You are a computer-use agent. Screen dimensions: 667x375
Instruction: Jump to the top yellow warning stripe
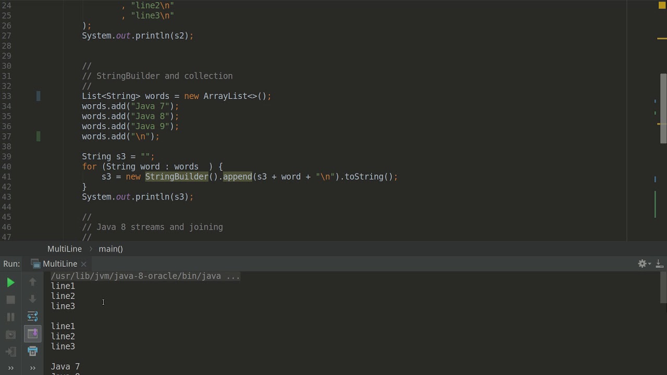point(662,39)
